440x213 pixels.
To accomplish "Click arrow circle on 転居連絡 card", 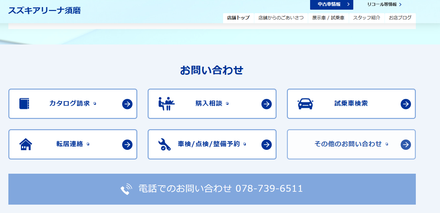I will [127, 144].
